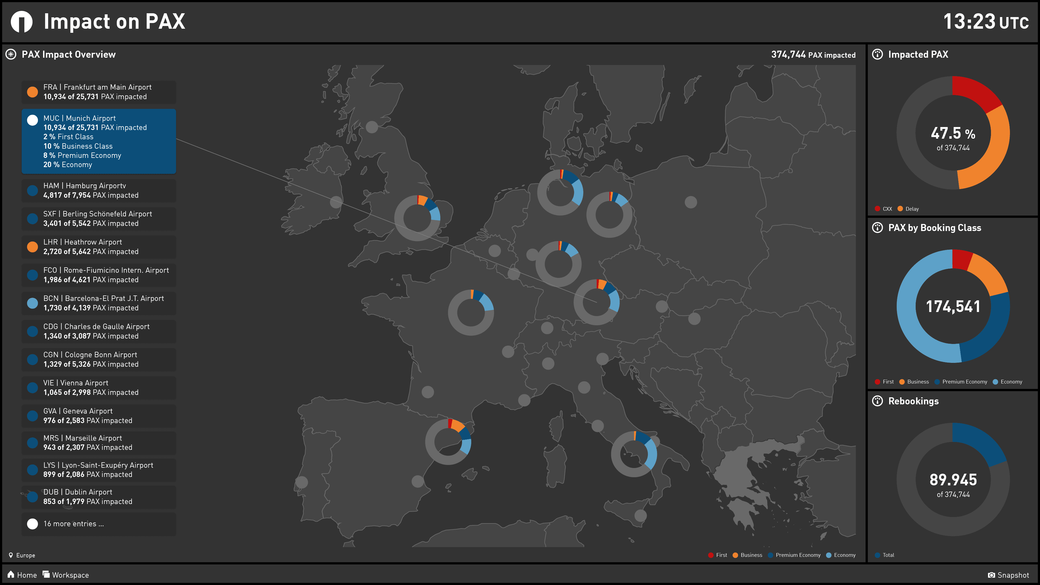Image resolution: width=1040 pixels, height=585 pixels.
Task: Click the Paris donut chart on the map
Action: pyautogui.click(x=471, y=313)
